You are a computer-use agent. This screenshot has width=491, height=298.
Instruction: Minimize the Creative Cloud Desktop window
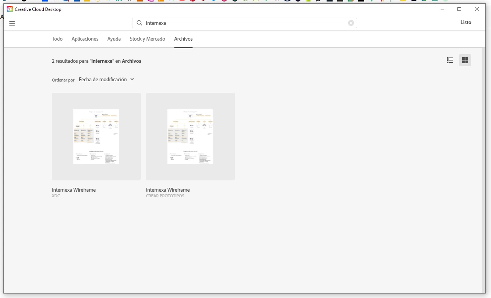coord(442,9)
